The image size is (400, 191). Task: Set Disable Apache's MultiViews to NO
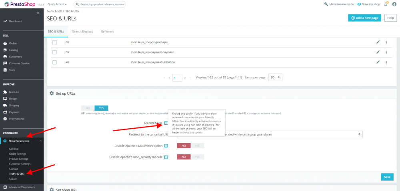click(x=184, y=146)
